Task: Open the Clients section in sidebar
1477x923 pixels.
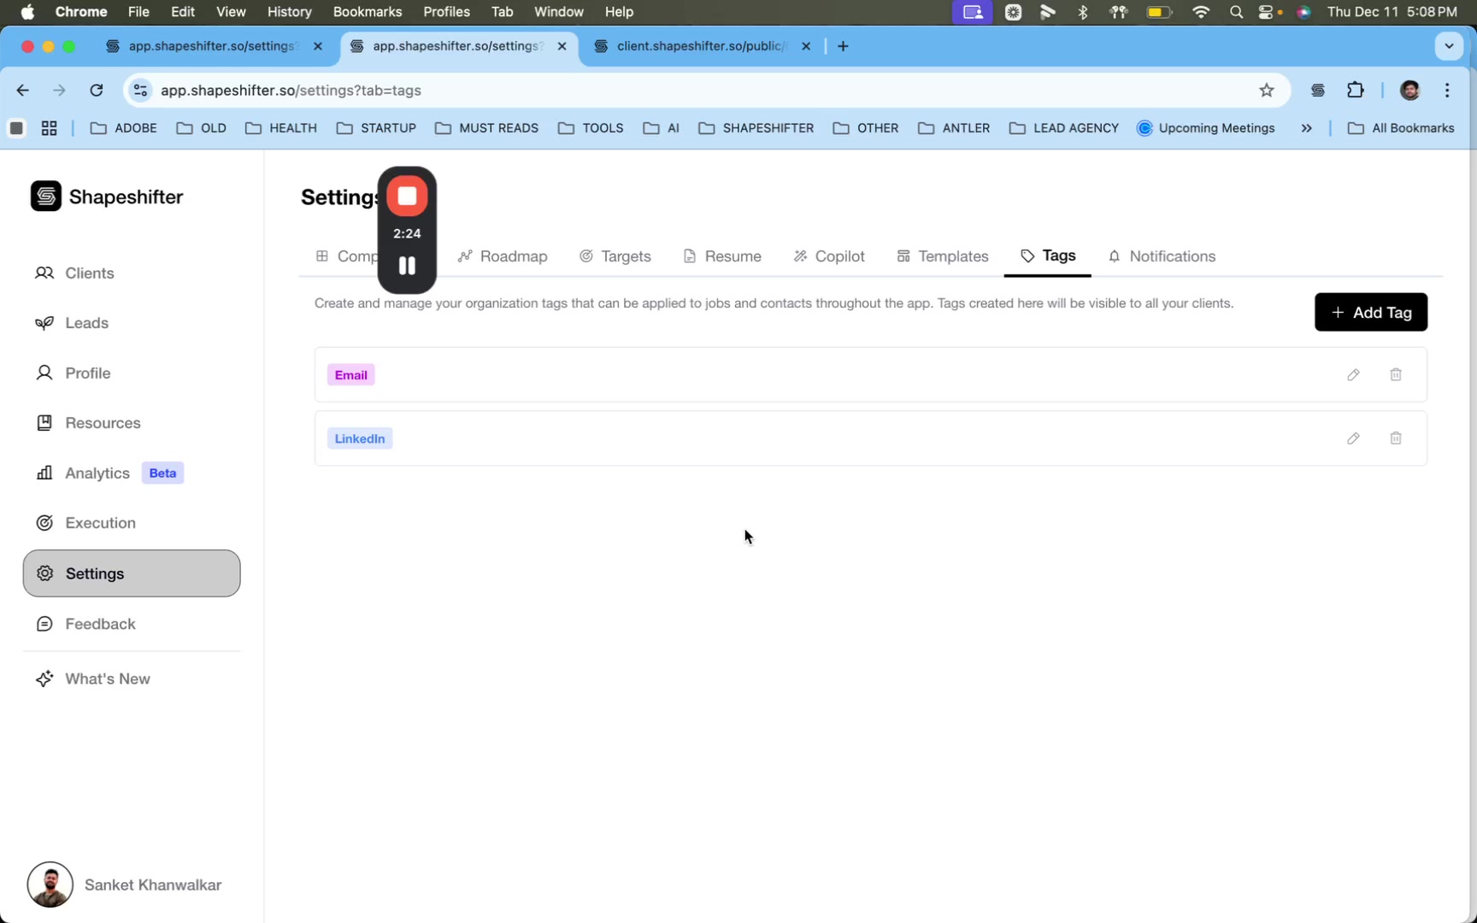Action: pos(89,273)
